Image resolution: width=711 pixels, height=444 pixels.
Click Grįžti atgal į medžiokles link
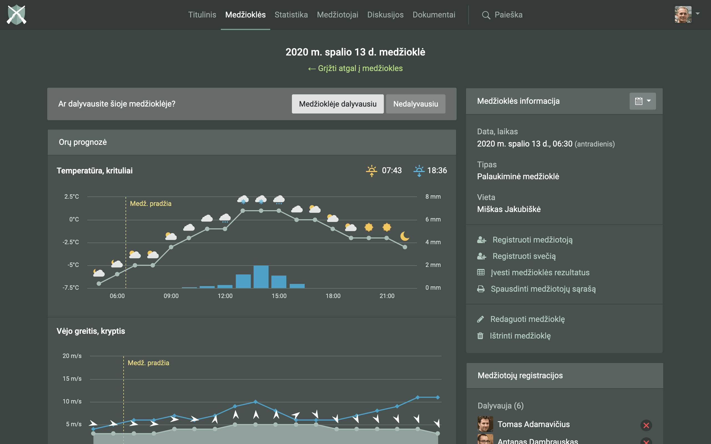tap(355, 69)
